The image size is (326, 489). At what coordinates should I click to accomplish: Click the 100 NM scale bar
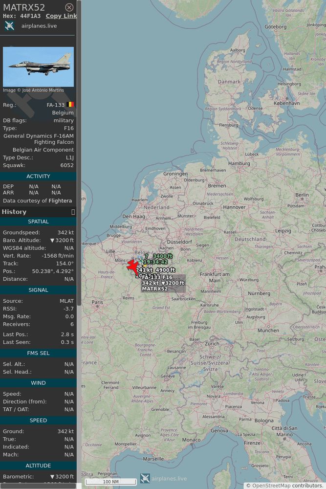pyautogui.click(x=110, y=482)
